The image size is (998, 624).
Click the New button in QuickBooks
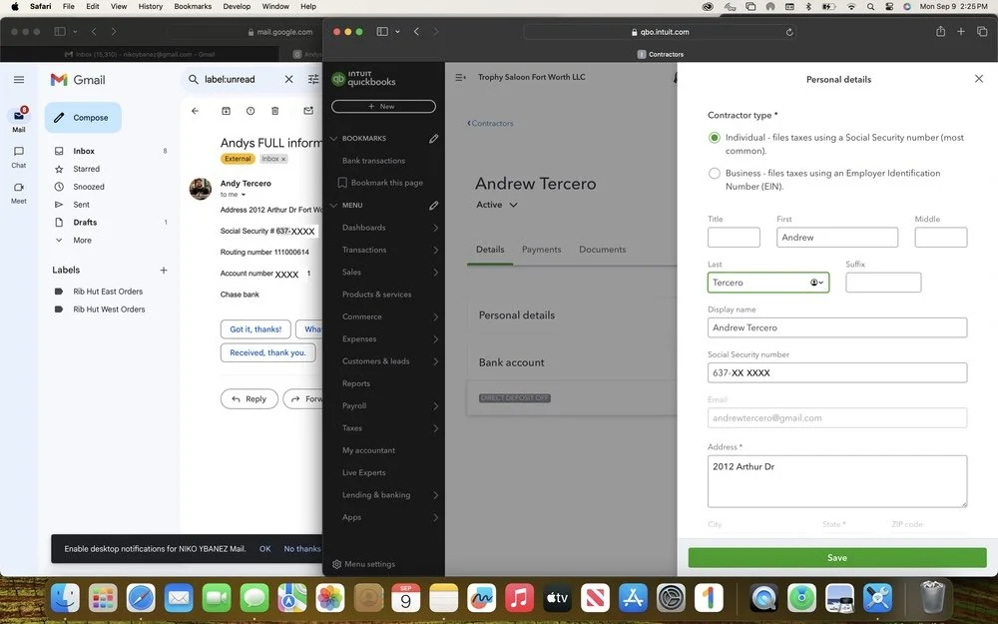(x=384, y=107)
